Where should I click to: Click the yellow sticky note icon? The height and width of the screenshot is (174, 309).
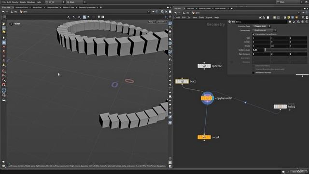[x=289, y=17]
